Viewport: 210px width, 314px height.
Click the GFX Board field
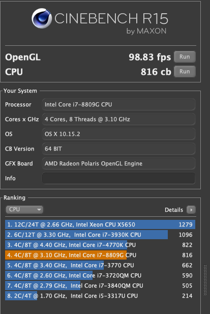pos(118,163)
